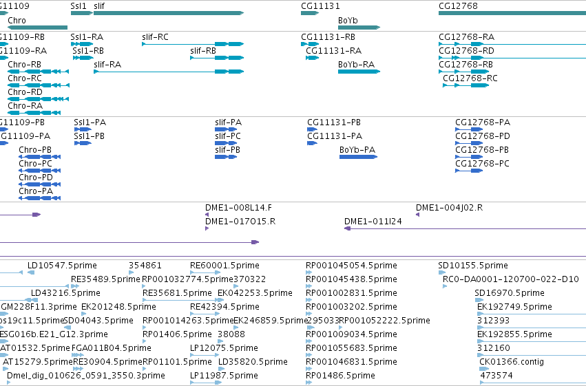The height and width of the screenshot is (386, 586).
Task: Select the slif-RA transcript label
Action: coord(107,65)
